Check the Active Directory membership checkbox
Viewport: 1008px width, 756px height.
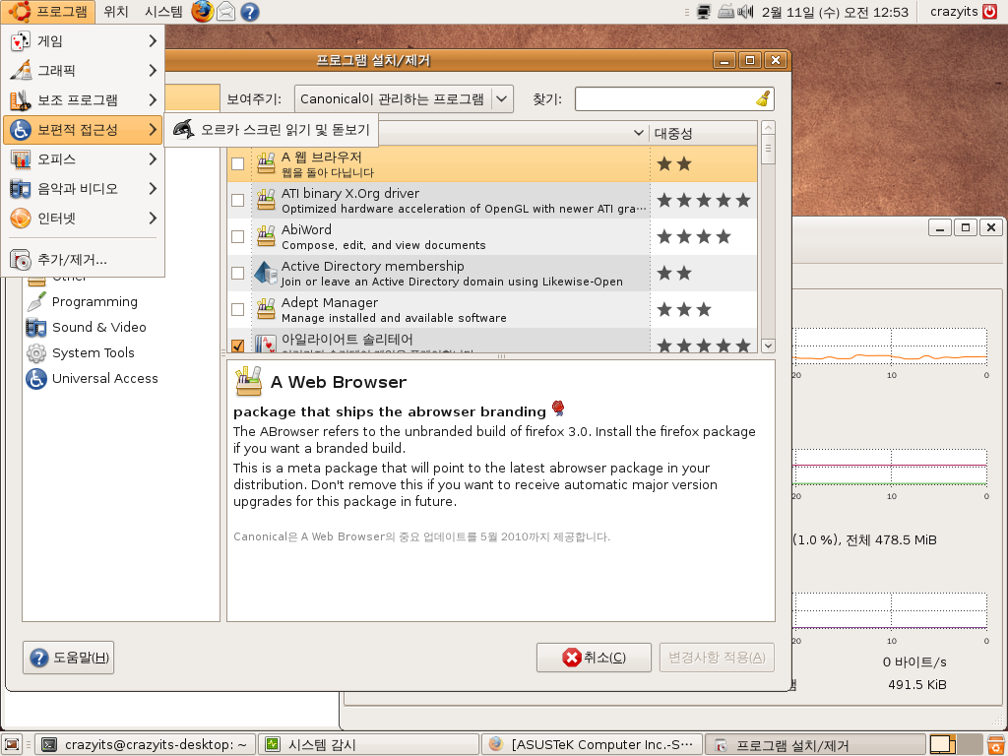pyautogui.click(x=238, y=274)
